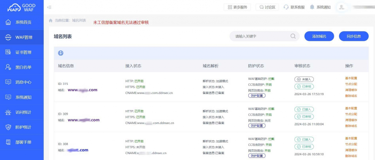Open 系统首页 in the sidebar
This screenshot has width=375, height=160.
(22, 22)
